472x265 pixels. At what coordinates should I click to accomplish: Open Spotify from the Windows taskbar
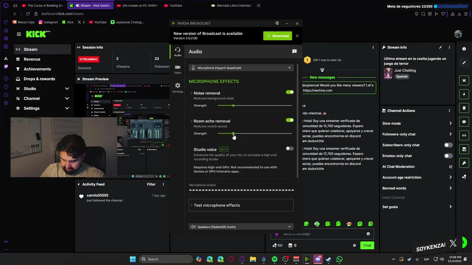tap(274, 259)
